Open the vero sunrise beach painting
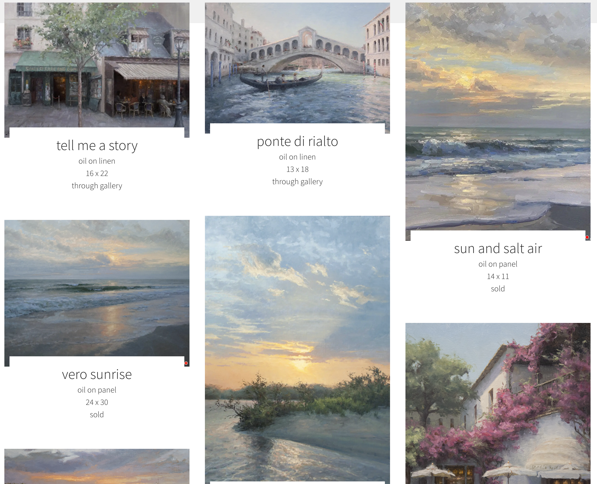The image size is (597, 484). (97, 288)
